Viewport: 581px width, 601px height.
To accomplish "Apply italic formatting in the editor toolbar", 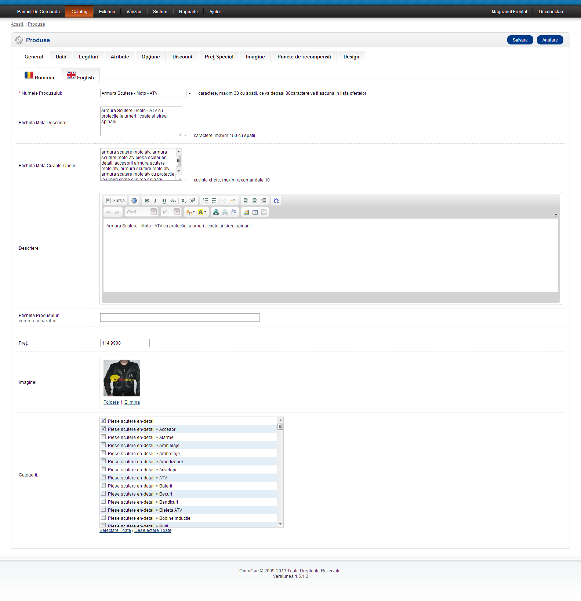I will click(156, 201).
